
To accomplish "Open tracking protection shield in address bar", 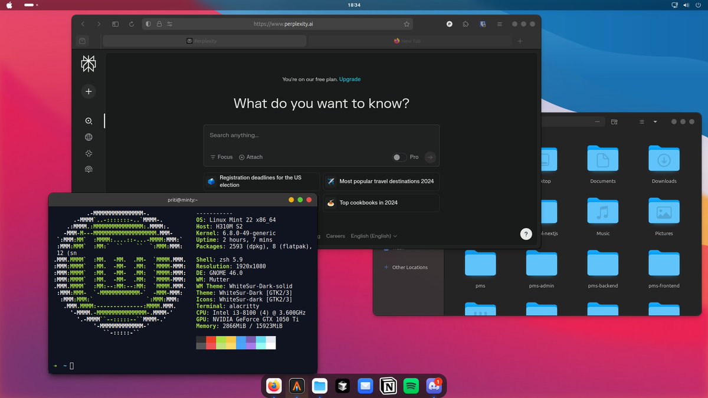I will coord(149,24).
